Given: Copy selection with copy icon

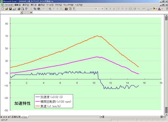Looking at the screenshot, I should click(x=35, y=9).
